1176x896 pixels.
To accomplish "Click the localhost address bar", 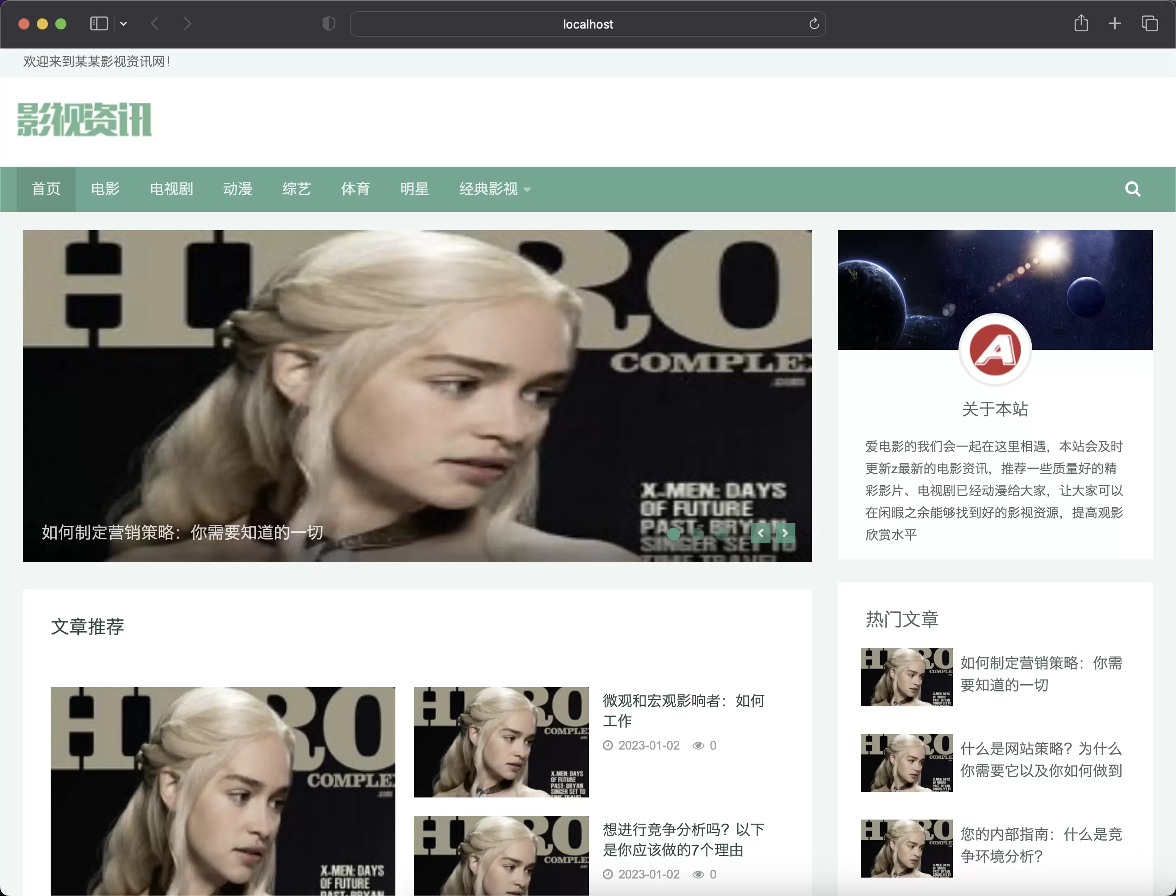I will coord(588,24).
